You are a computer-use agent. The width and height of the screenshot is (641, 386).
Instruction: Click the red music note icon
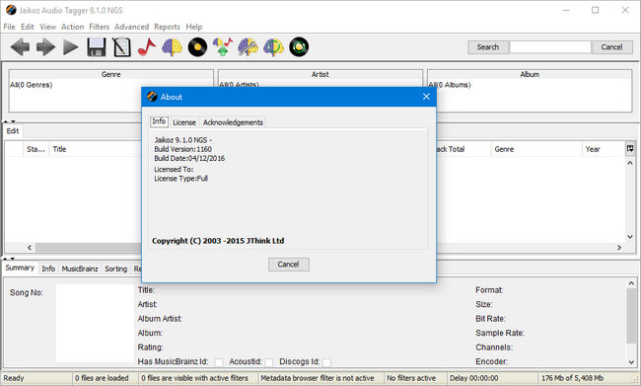(147, 47)
